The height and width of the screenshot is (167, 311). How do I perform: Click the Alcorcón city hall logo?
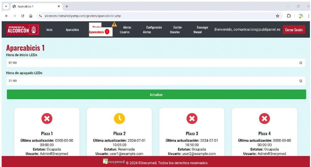point(23,30)
